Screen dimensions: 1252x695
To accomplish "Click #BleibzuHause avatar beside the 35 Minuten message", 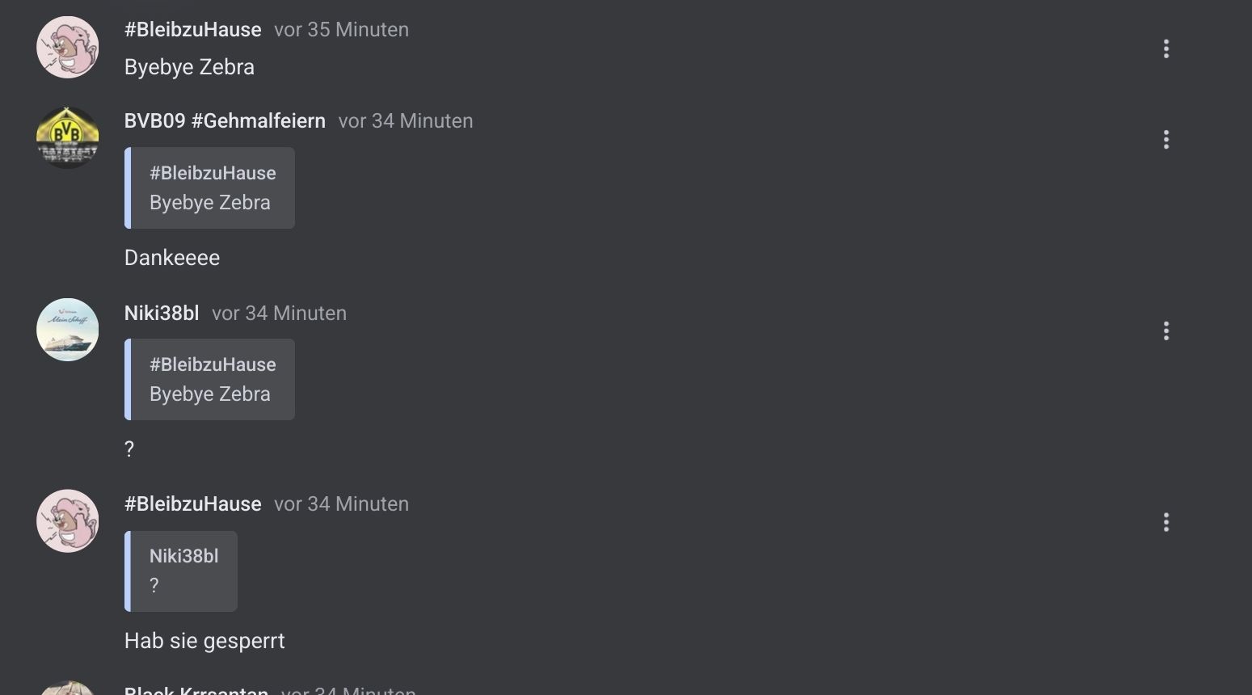I will [x=68, y=48].
